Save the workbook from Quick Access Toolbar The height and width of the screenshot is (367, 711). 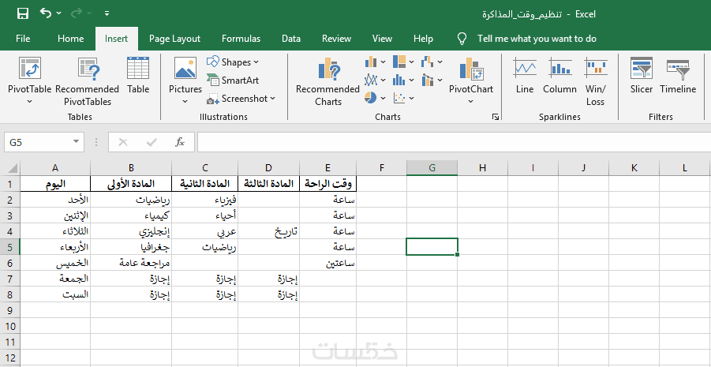(22, 13)
